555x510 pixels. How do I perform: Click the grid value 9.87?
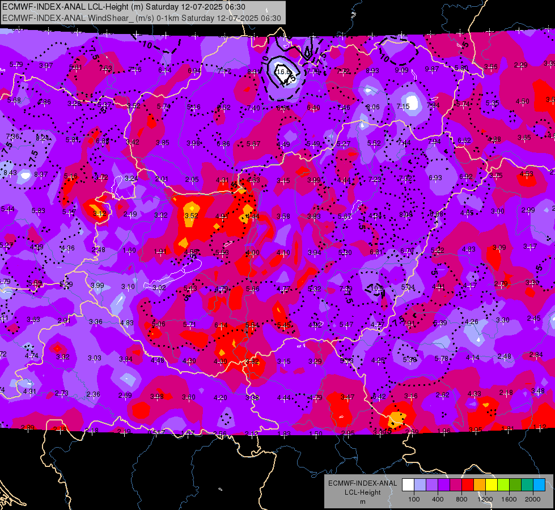(x=431, y=69)
